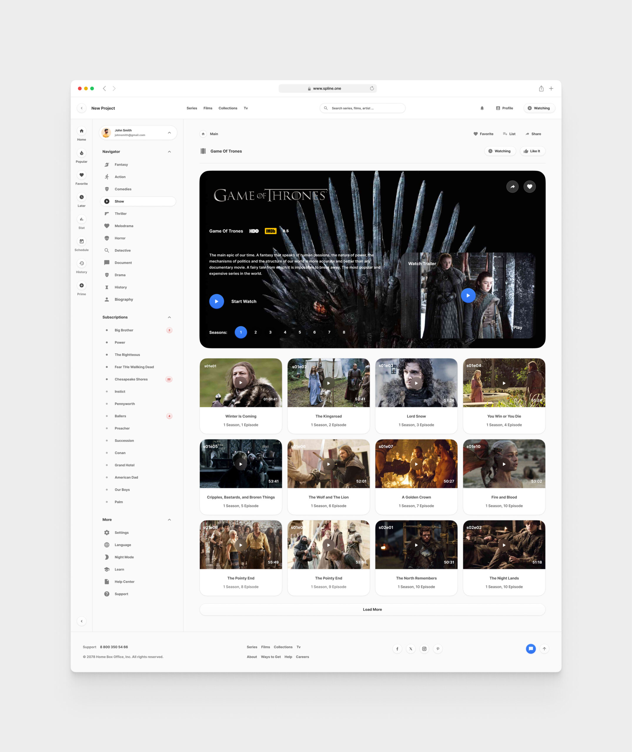This screenshot has width=632, height=752.
Task: Add to List from the top bar
Action: click(x=509, y=134)
